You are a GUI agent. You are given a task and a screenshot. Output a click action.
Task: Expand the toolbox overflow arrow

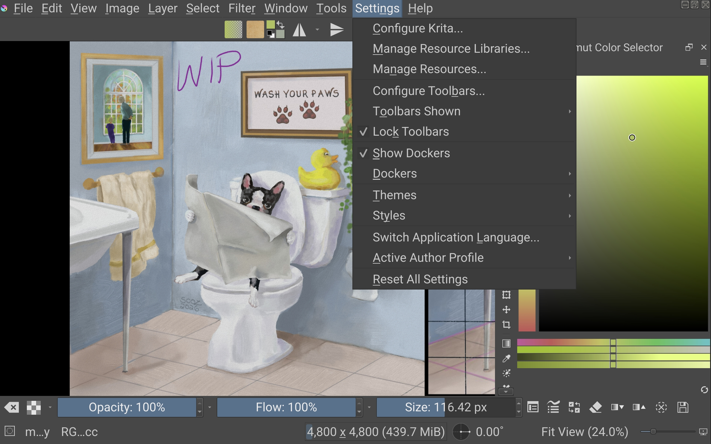[x=506, y=391]
